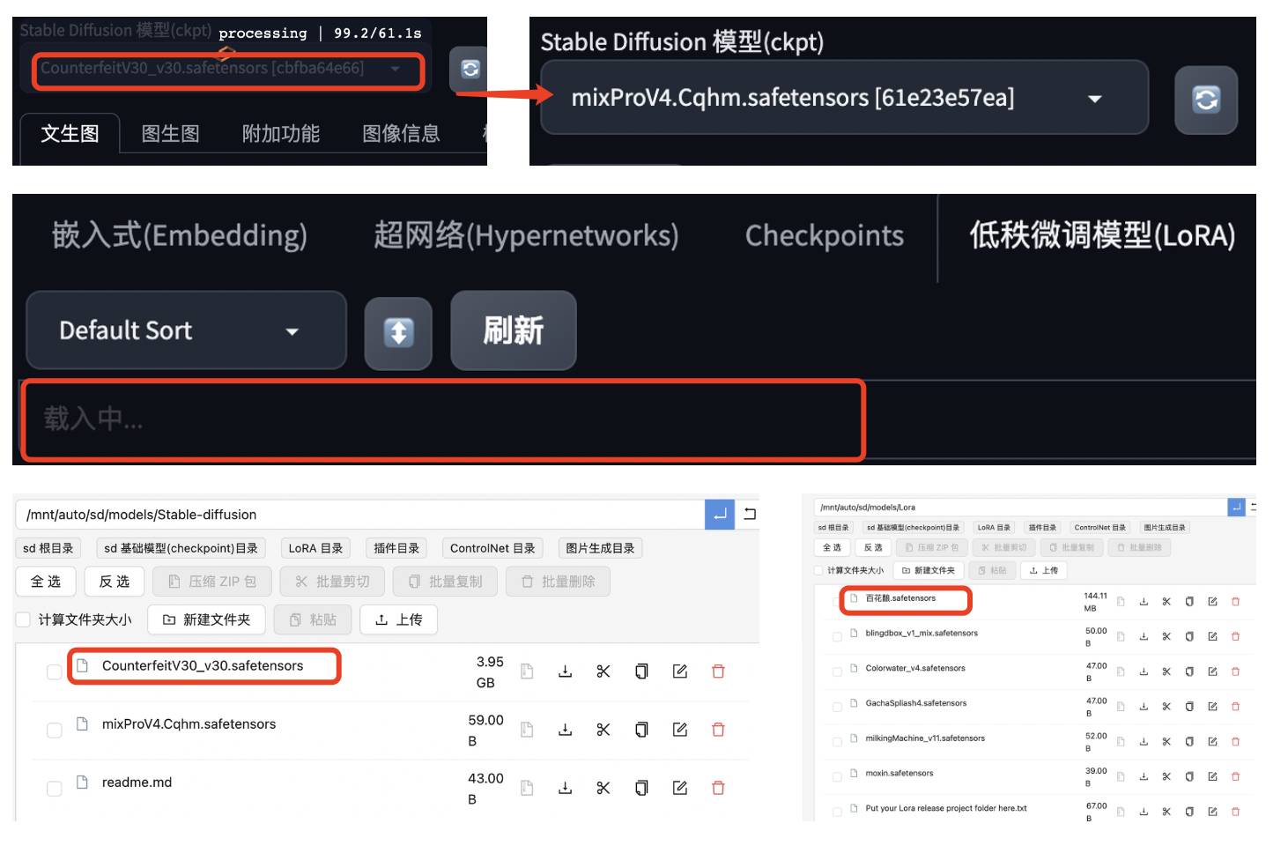
Task: Tick checkbox for moxin.safetensors
Action: point(836,777)
